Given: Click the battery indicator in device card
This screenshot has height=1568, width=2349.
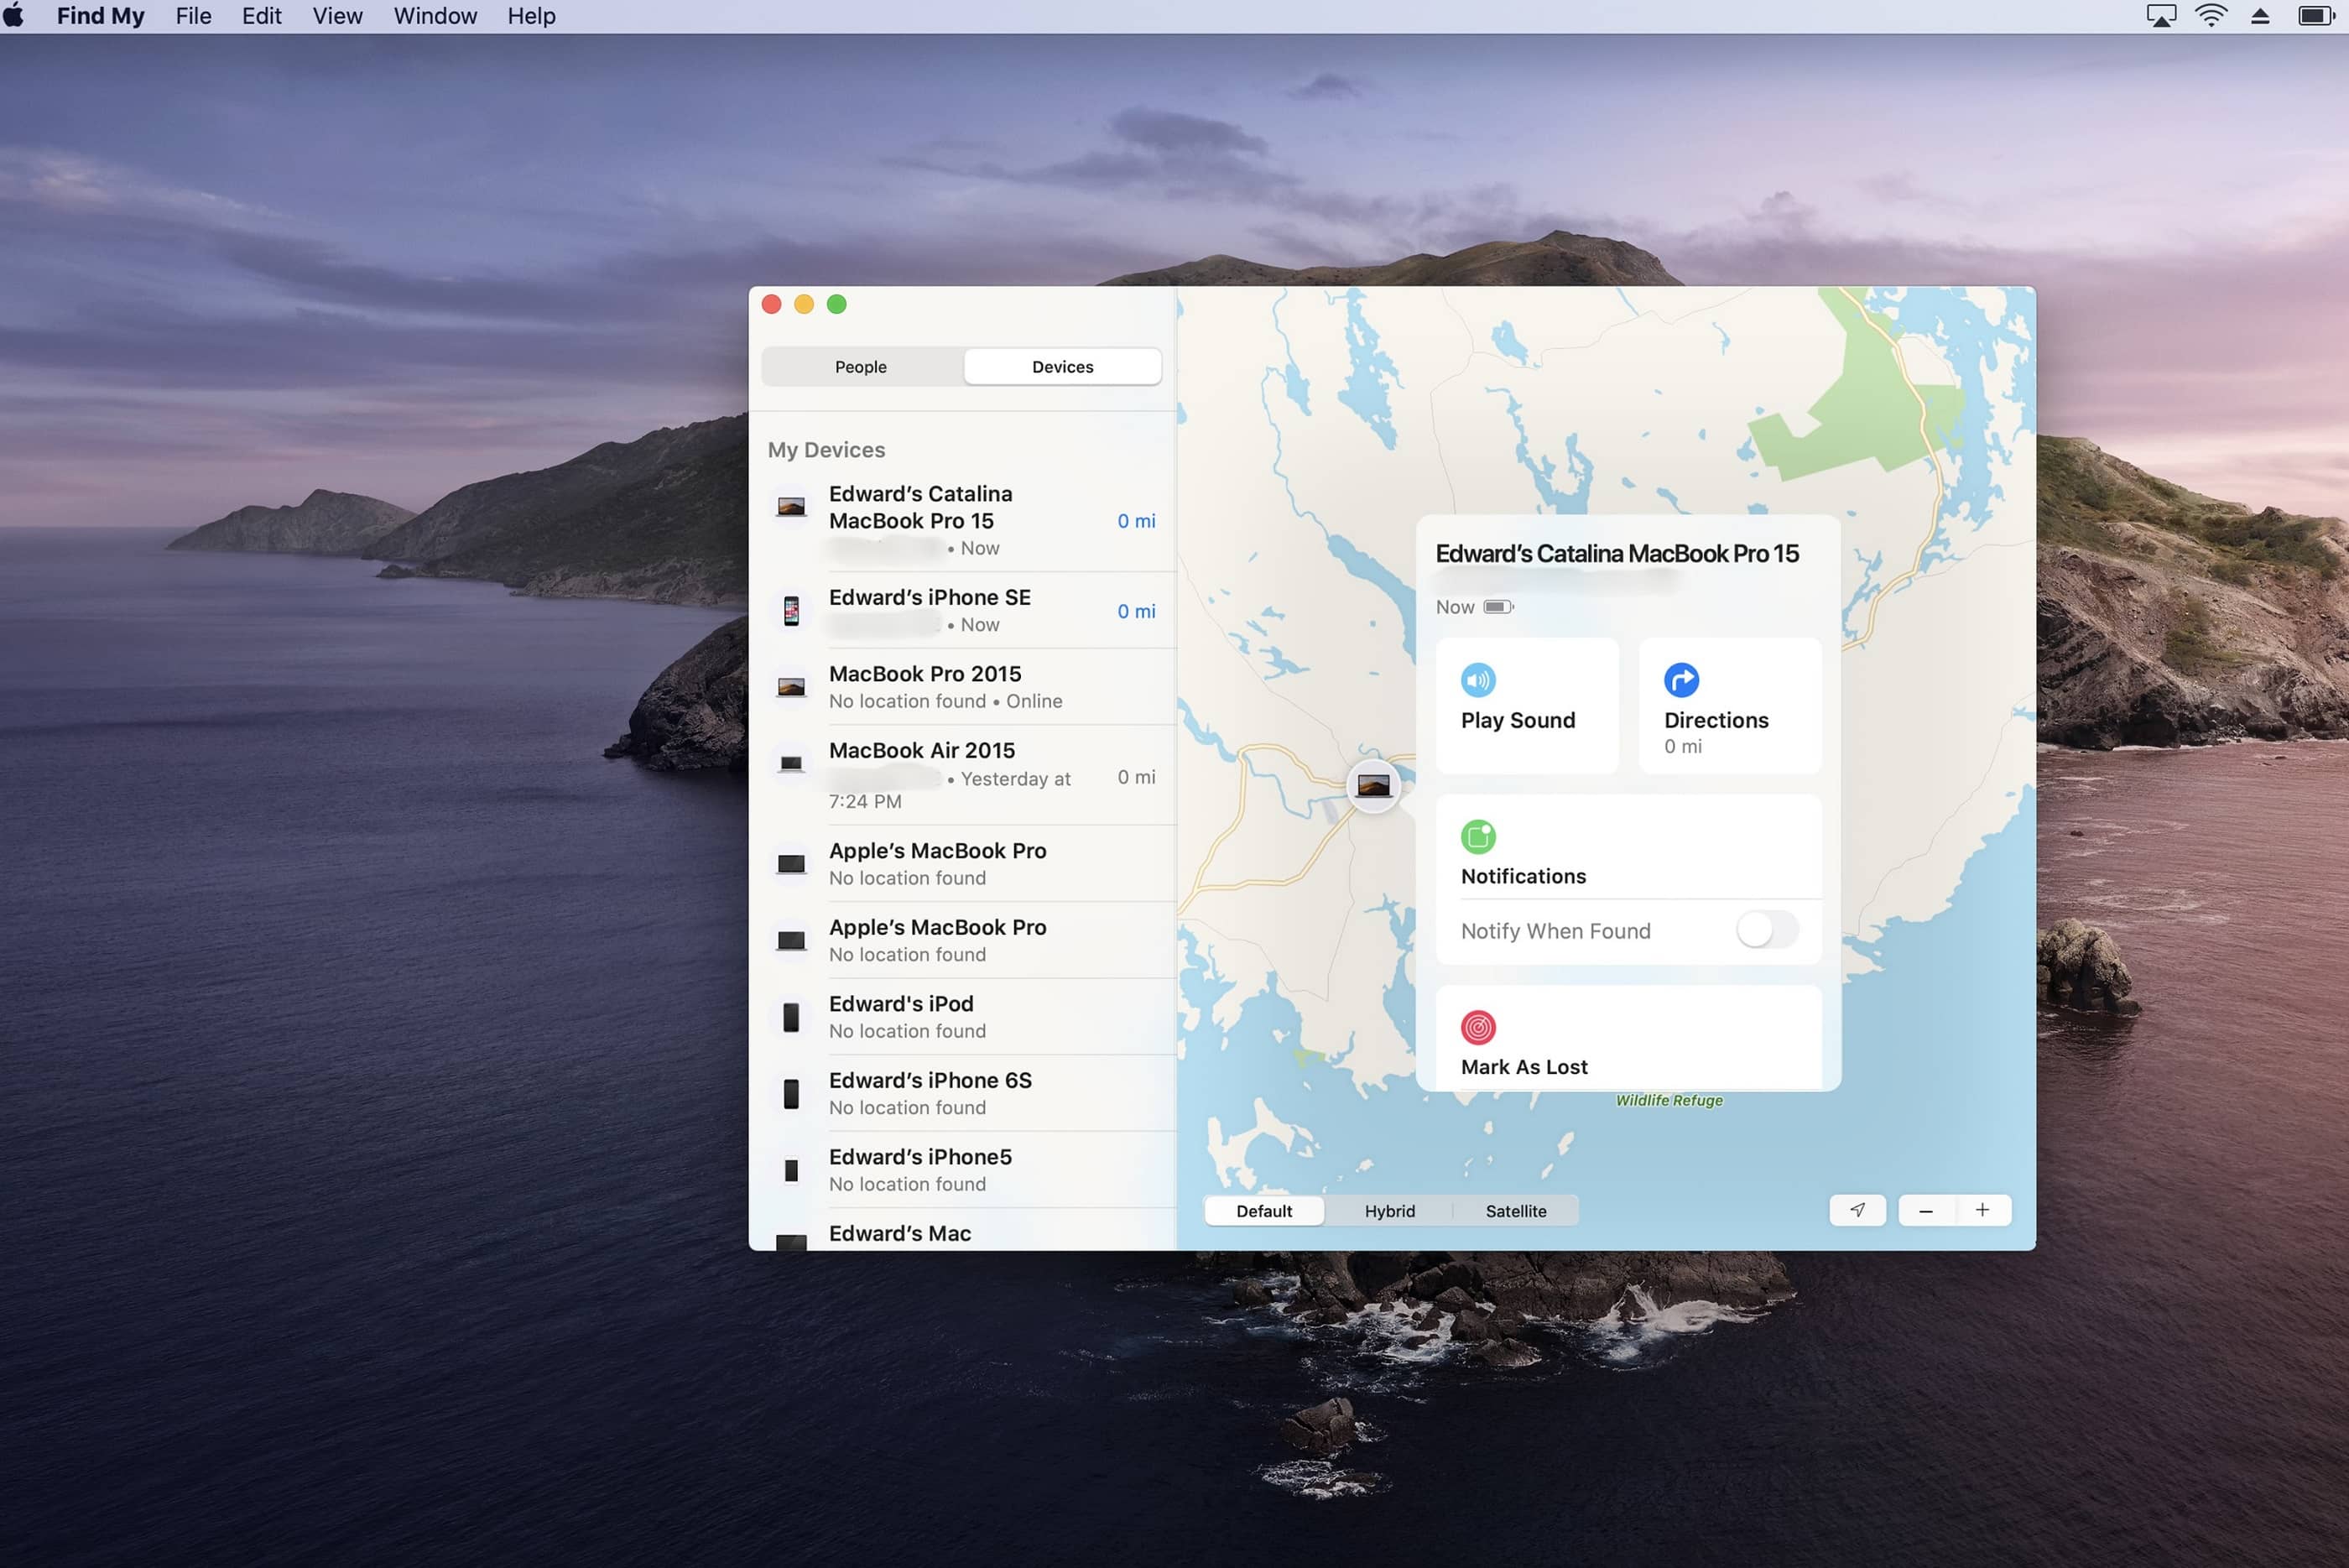Looking at the screenshot, I should 1498,607.
